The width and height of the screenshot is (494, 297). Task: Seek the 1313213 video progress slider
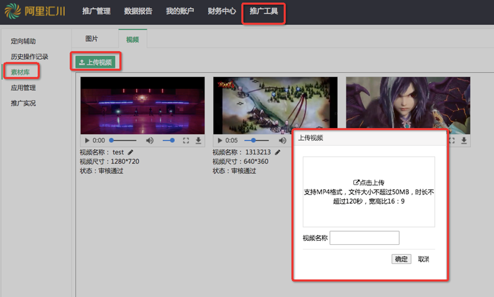[257, 140]
